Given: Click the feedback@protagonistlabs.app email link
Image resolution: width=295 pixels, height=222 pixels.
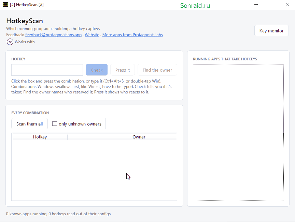Looking at the screenshot, I should coord(53,35).
